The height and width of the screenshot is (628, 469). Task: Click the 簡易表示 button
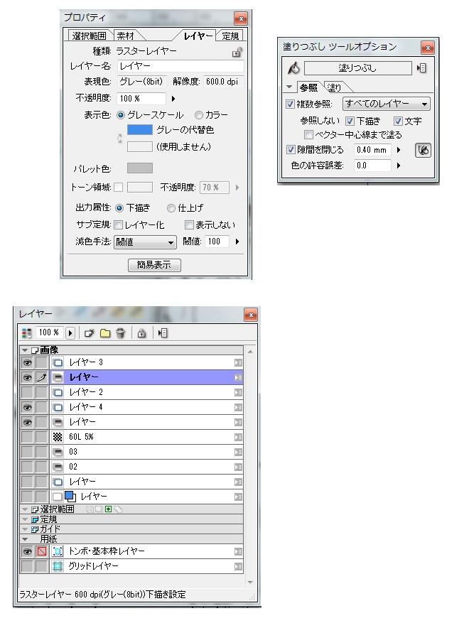point(154,265)
